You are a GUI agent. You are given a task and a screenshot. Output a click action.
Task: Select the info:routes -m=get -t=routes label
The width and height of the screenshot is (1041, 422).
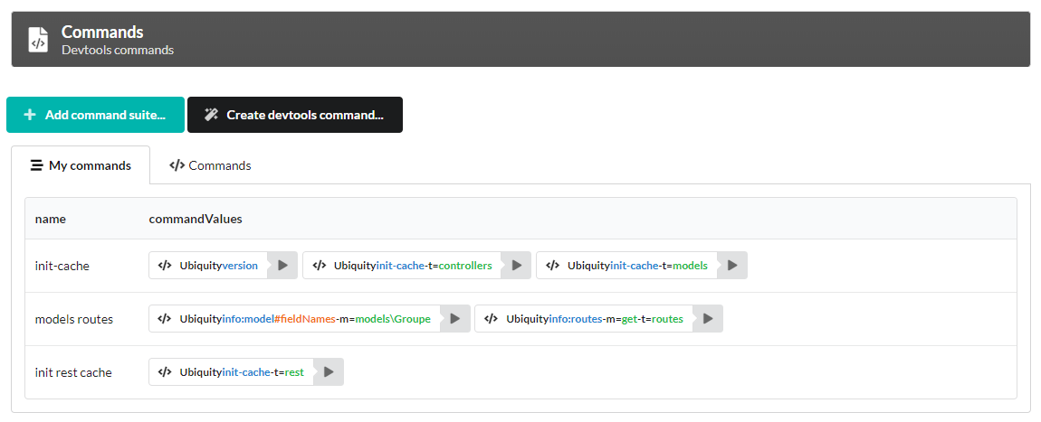595,319
